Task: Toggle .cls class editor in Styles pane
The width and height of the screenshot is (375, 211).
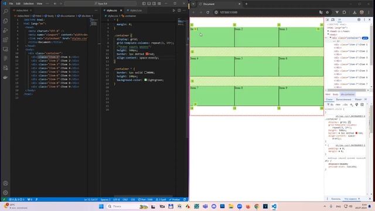Action: point(345,104)
